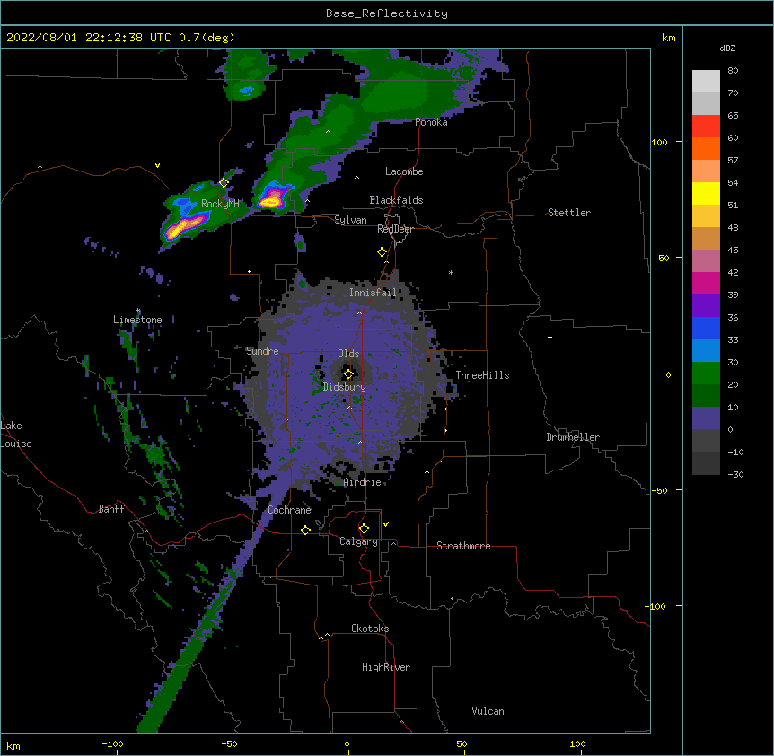Click the white plus marker north of Drumheller
Image resolution: width=774 pixels, height=756 pixels.
(550, 337)
